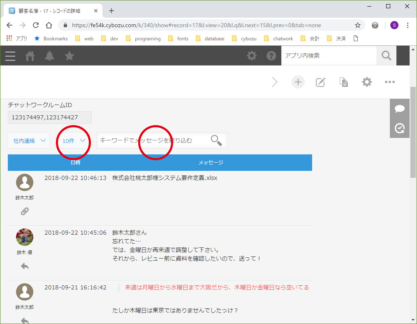Click the アプリ内検索 search field
This screenshot has width=417, height=324.
tap(329, 56)
